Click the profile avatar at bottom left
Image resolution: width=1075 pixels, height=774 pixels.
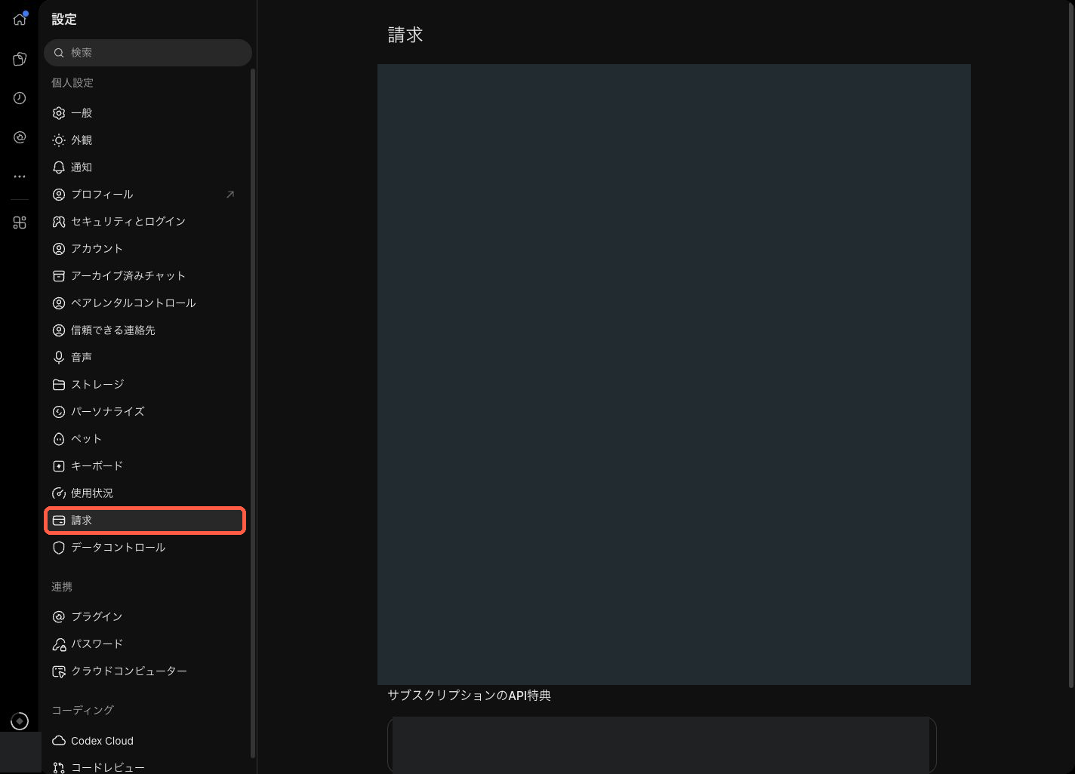pos(20,721)
